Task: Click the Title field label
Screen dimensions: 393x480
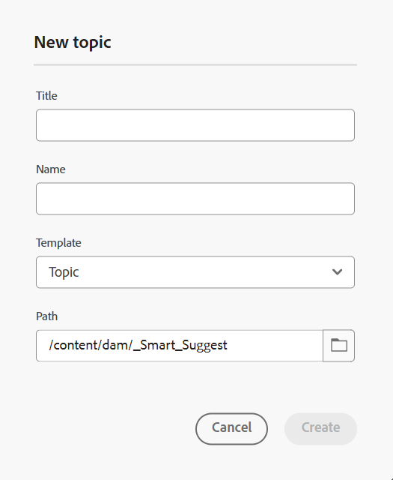Action: [46, 96]
